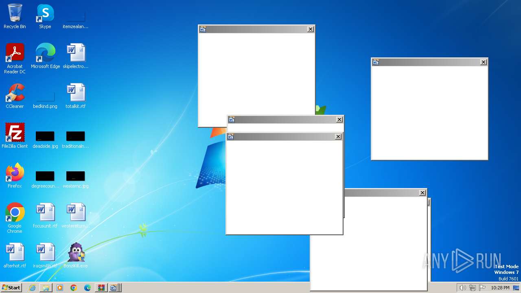This screenshot has height=293, width=521.
Task: Open the volume speaker tray icon
Action: point(462,288)
